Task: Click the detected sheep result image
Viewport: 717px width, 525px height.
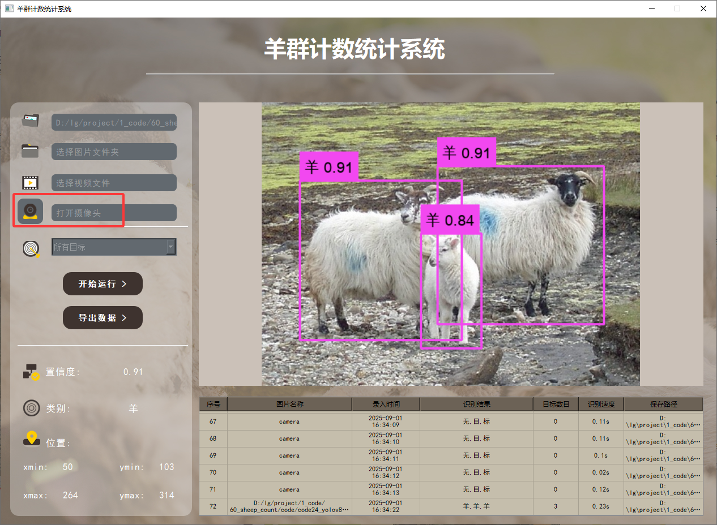Action: pos(451,244)
